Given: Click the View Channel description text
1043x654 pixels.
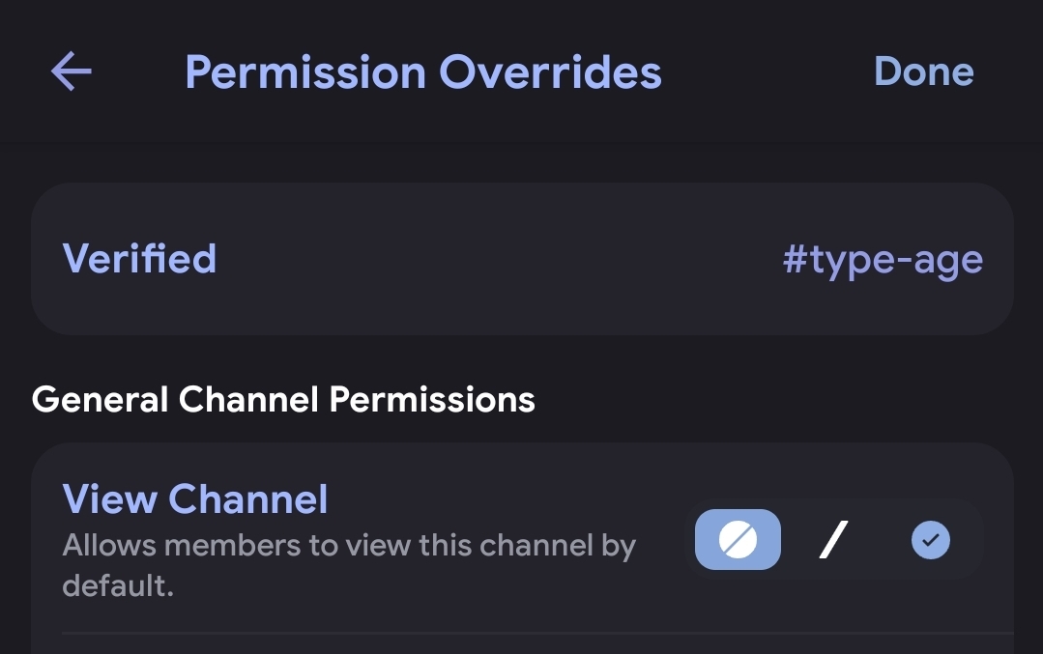Looking at the screenshot, I should 349,565.
